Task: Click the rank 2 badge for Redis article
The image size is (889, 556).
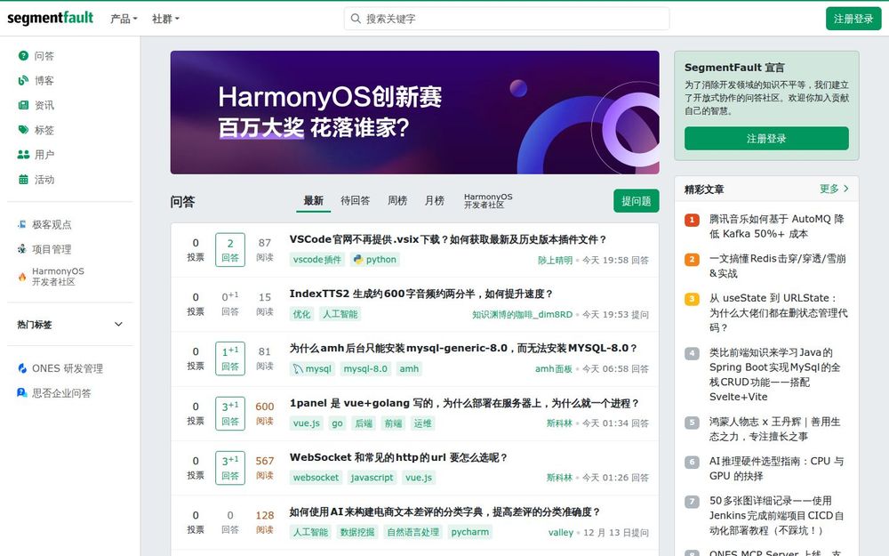Action: pos(692,260)
